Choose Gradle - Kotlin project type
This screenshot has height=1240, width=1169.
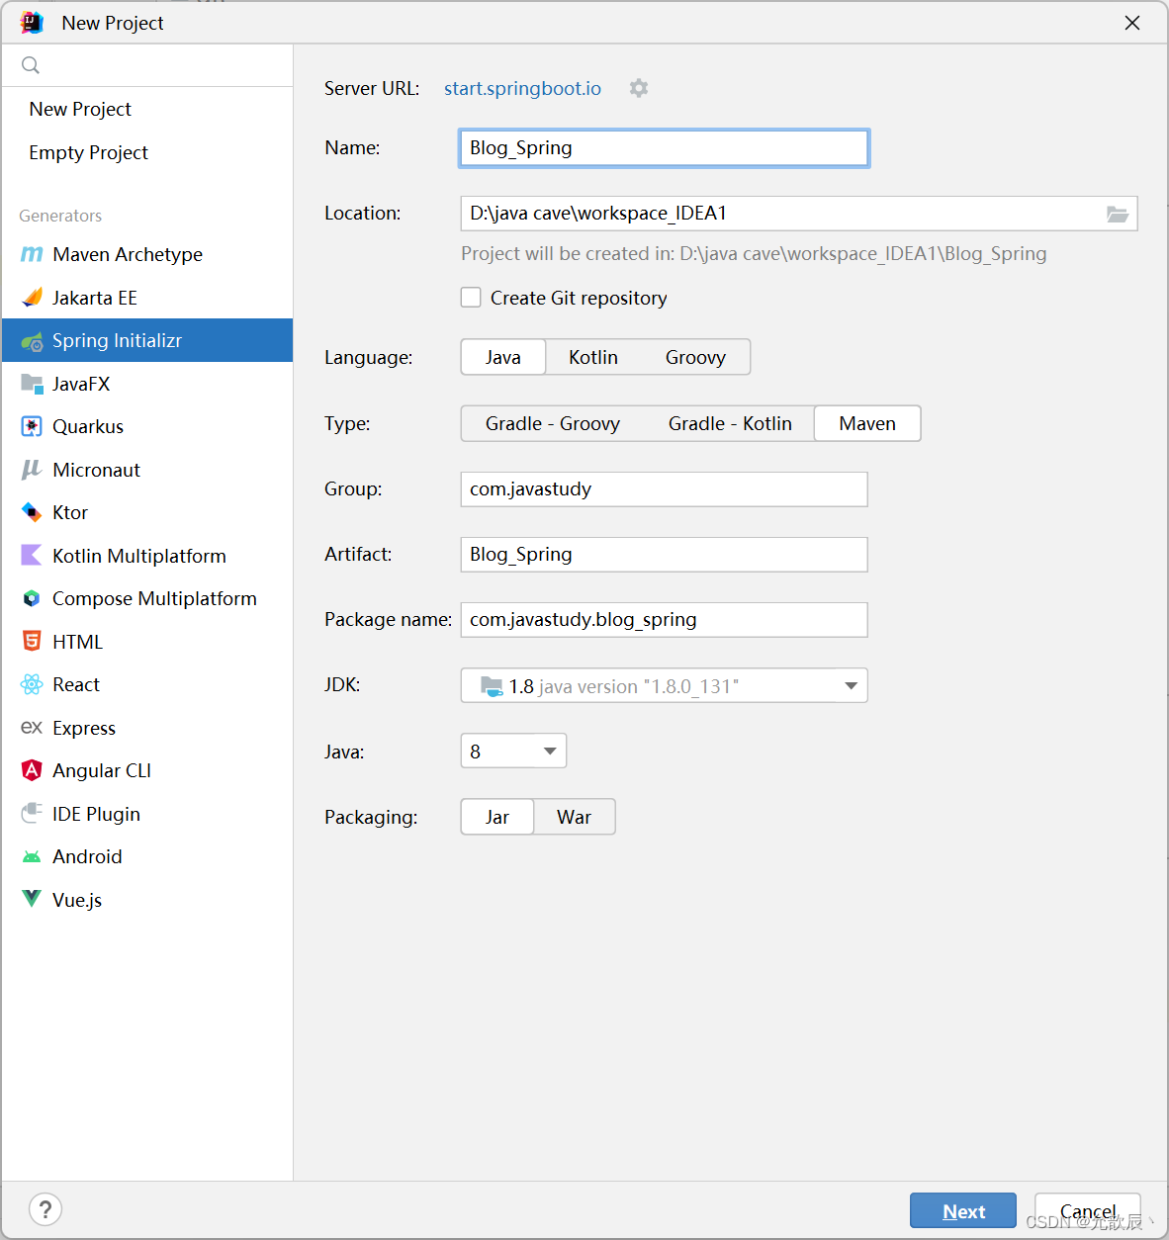click(730, 423)
